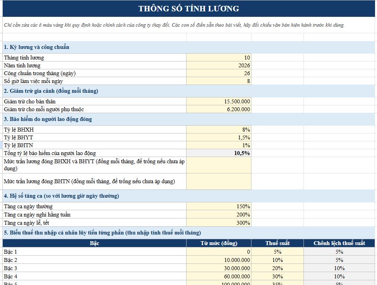Edit Bậc 3 threshold 30.000.000
The image size is (377, 285).
pos(219,268)
